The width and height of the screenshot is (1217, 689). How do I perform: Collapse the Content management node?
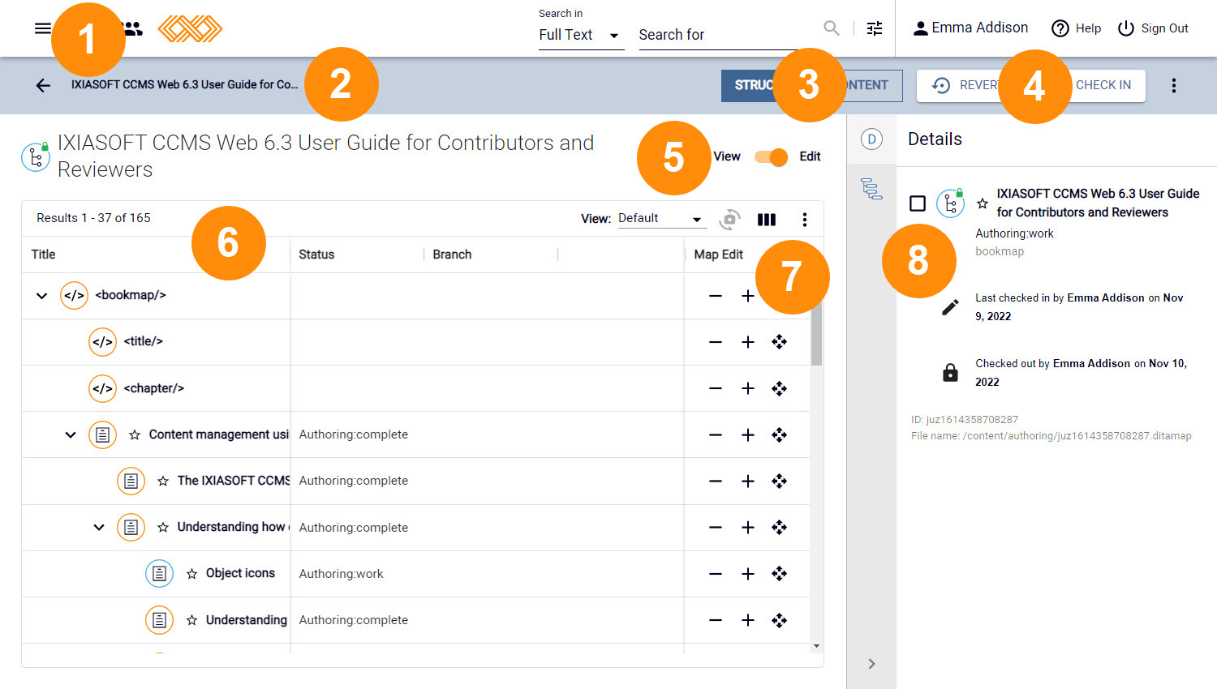71,435
